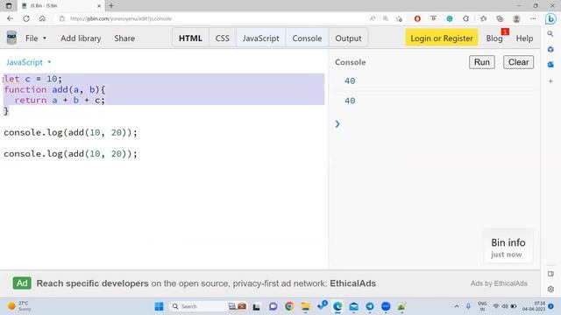Viewport: 561px width, 315px height.
Task: Click the code line 'let c = 10;'
Action: tap(33, 79)
